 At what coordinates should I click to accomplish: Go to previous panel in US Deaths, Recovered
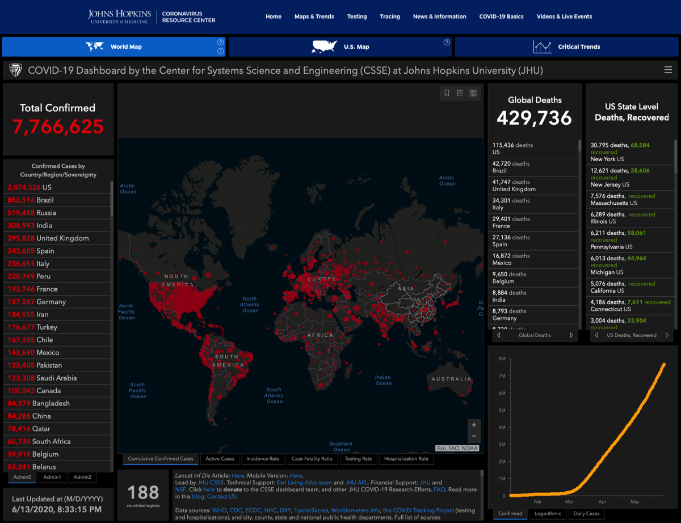596,335
